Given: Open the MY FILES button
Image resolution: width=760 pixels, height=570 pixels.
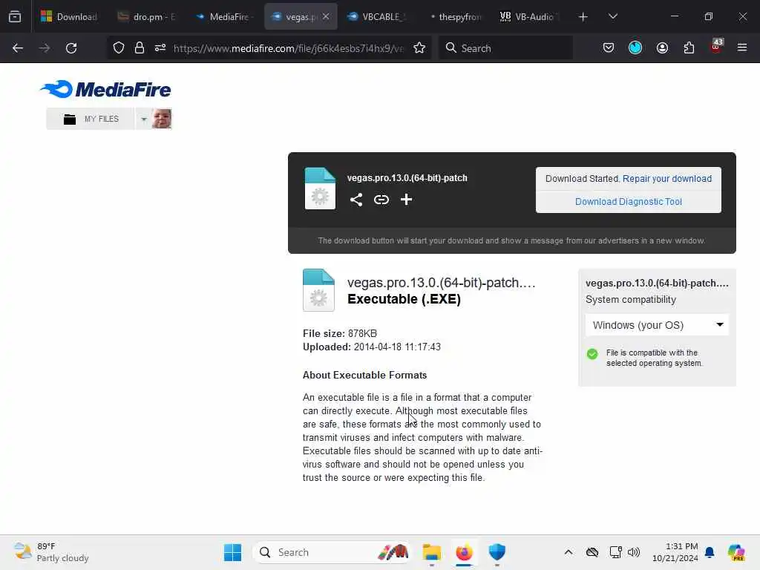Looking at the screenshot, I should pos(91,119).
